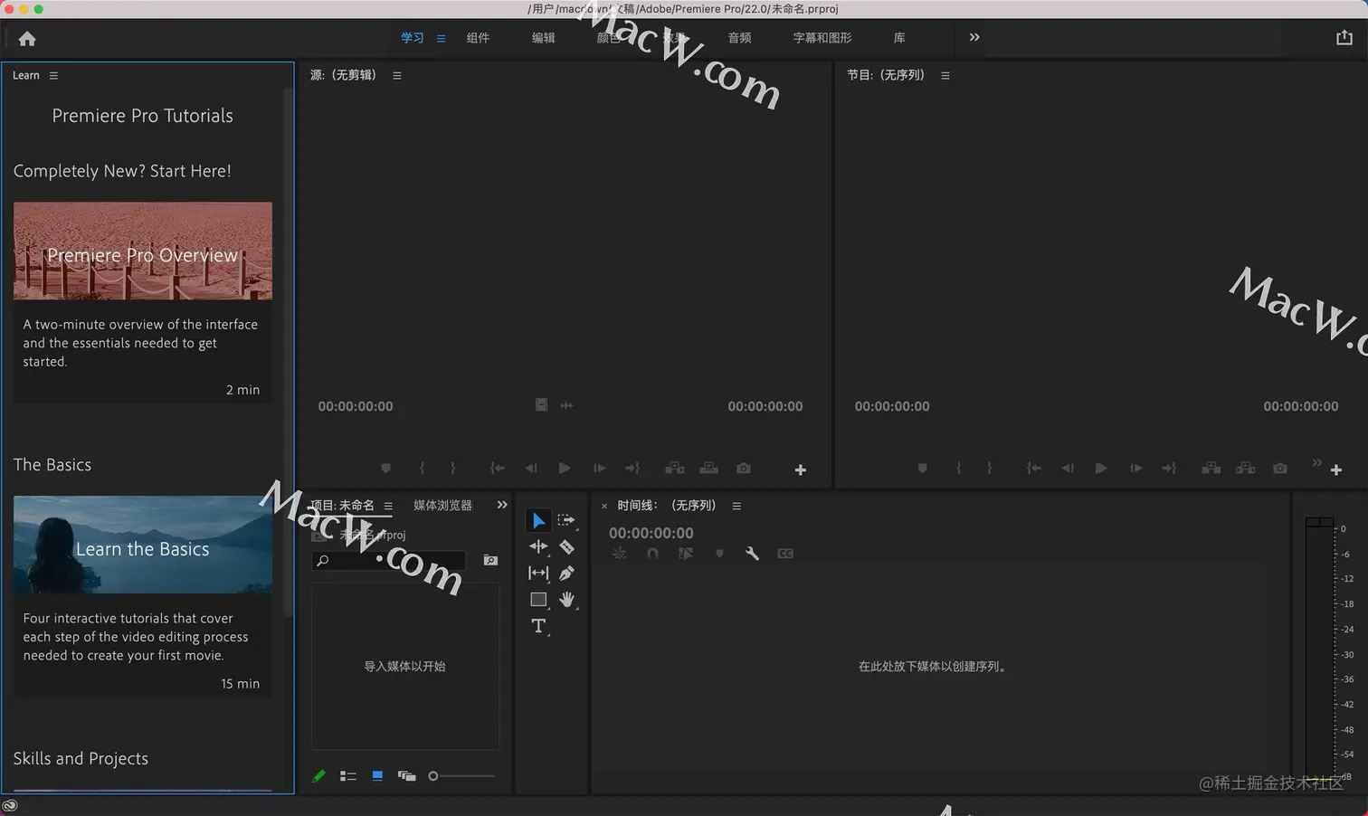Step forward one frame in Program monitor

pos(1136,469)
